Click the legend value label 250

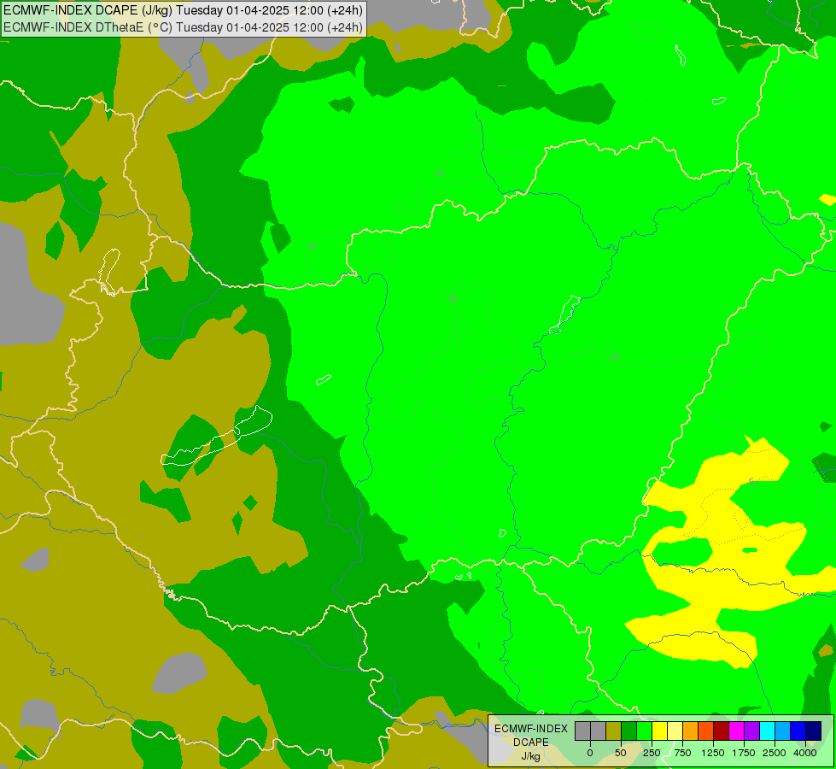tap(652, 753)
